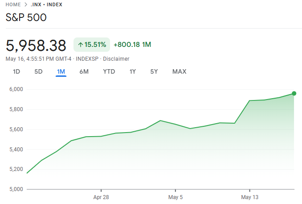The width and height of the screenshot is (302, 204).
Task: Open the Disclaimer link
Action: click(x=116, y=58)
